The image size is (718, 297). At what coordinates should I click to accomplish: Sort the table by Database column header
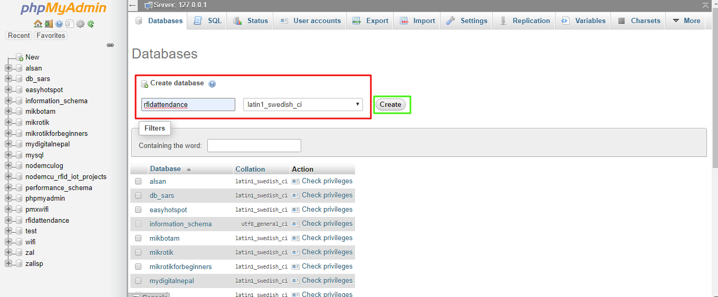pos(165,169)
